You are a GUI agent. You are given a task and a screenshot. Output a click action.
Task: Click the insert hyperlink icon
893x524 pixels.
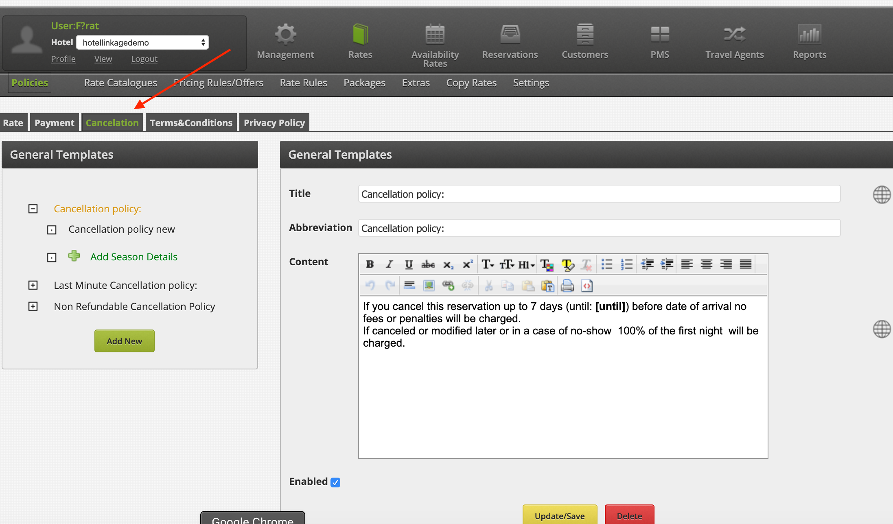(448, 286)
